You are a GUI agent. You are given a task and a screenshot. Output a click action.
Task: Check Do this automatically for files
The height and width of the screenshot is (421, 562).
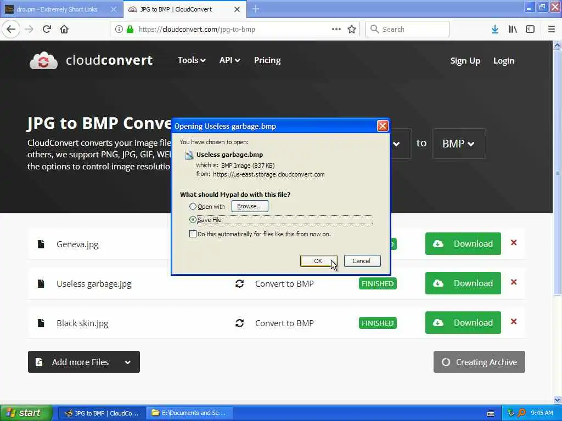click(x=193, y=234)
